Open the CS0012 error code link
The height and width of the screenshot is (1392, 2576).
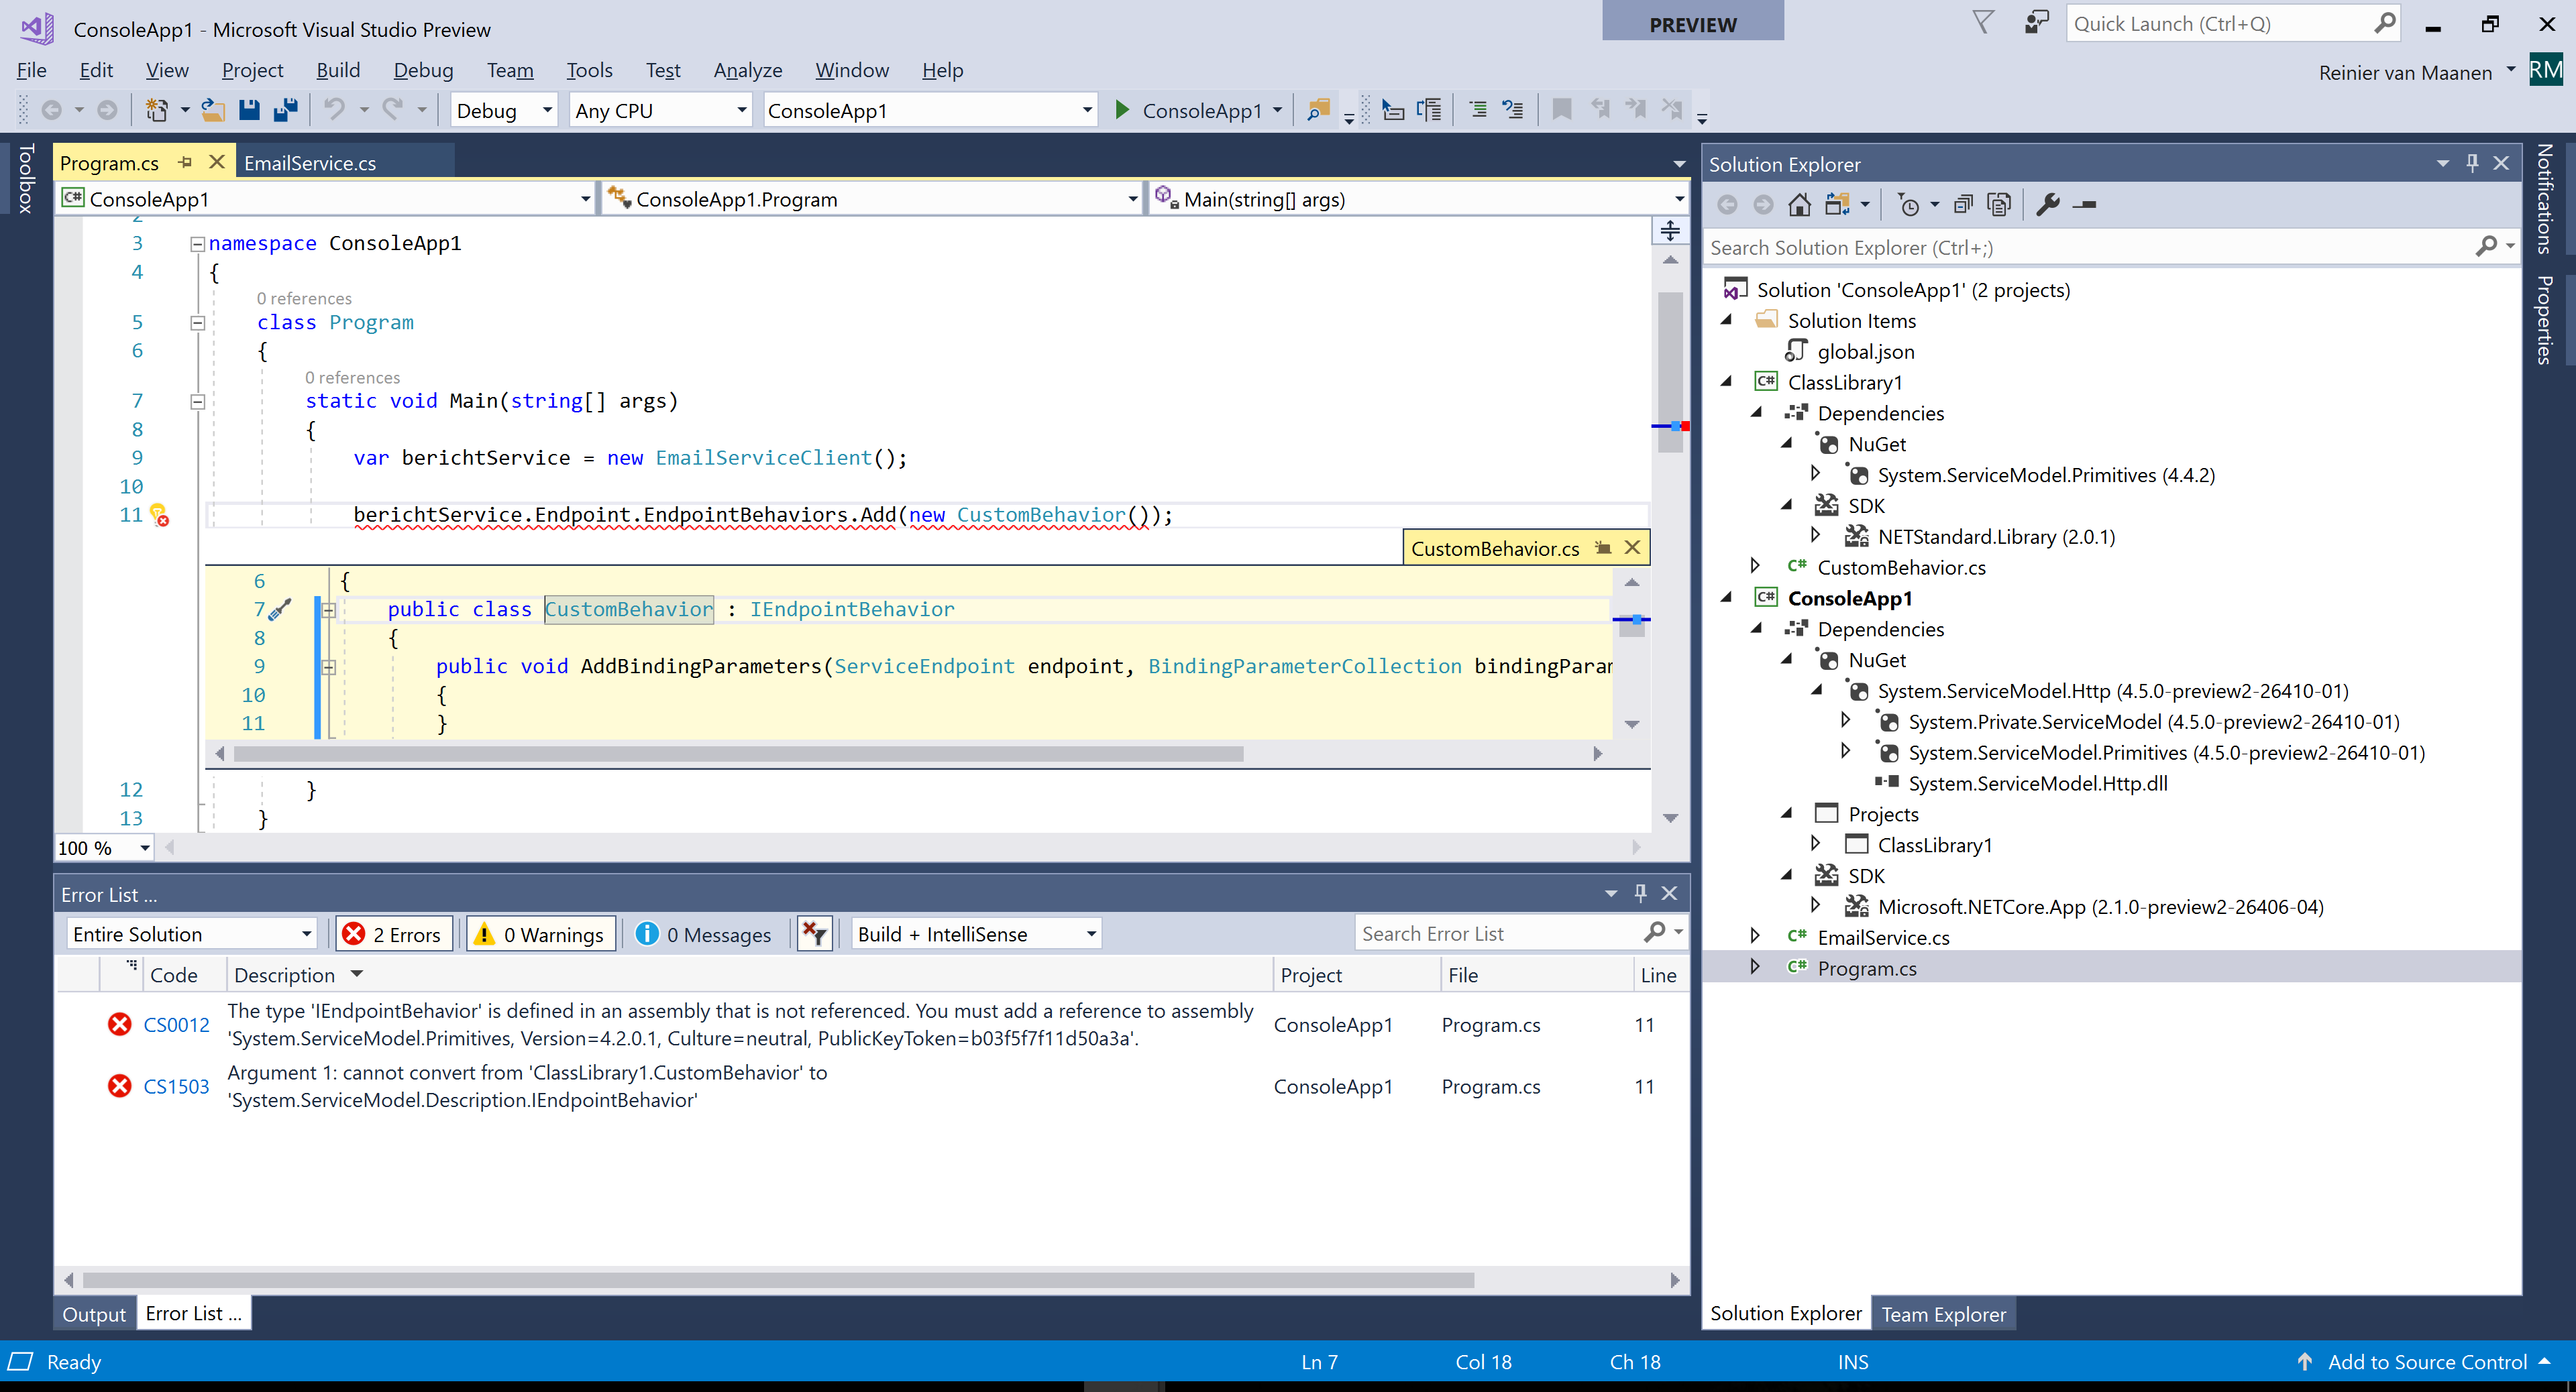pyautogui.click(x=176, y=1025)
